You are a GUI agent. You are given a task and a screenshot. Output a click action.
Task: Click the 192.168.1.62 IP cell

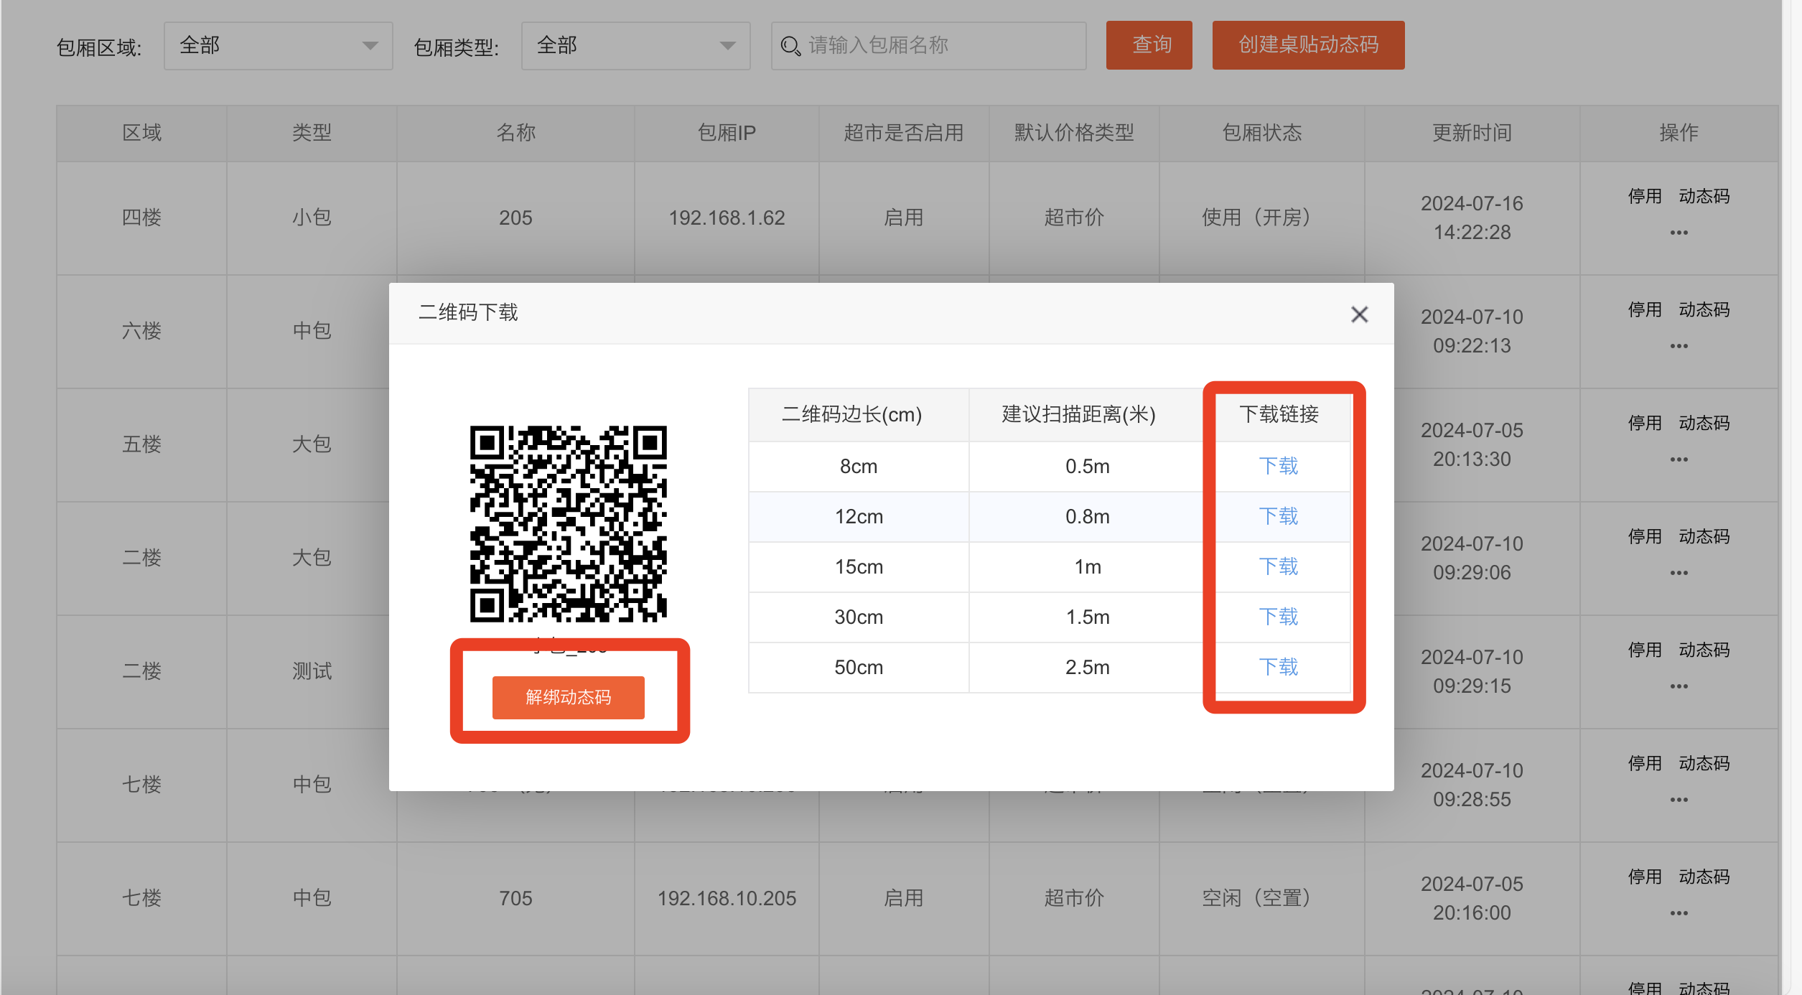[727, 218]
